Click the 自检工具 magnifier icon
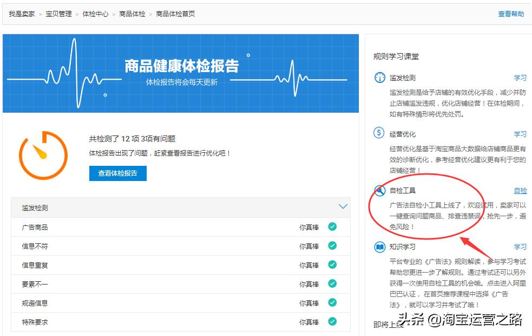This screenshot has width=532, height=336. pyautogui.click(x=380, y=191)
